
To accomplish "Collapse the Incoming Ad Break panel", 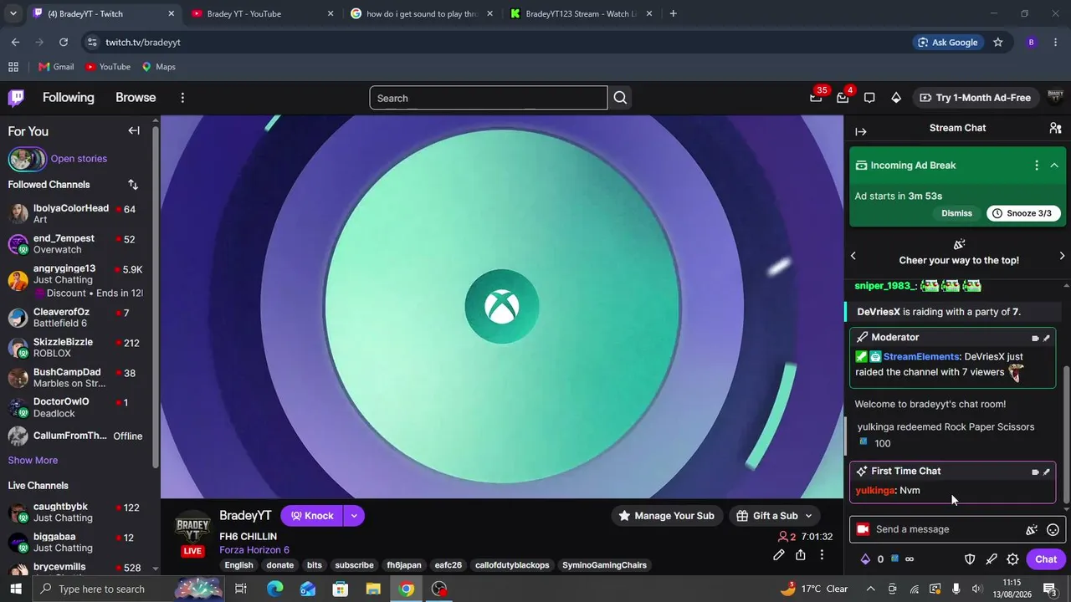I will pyautogui.click(x=1054, y=166).
